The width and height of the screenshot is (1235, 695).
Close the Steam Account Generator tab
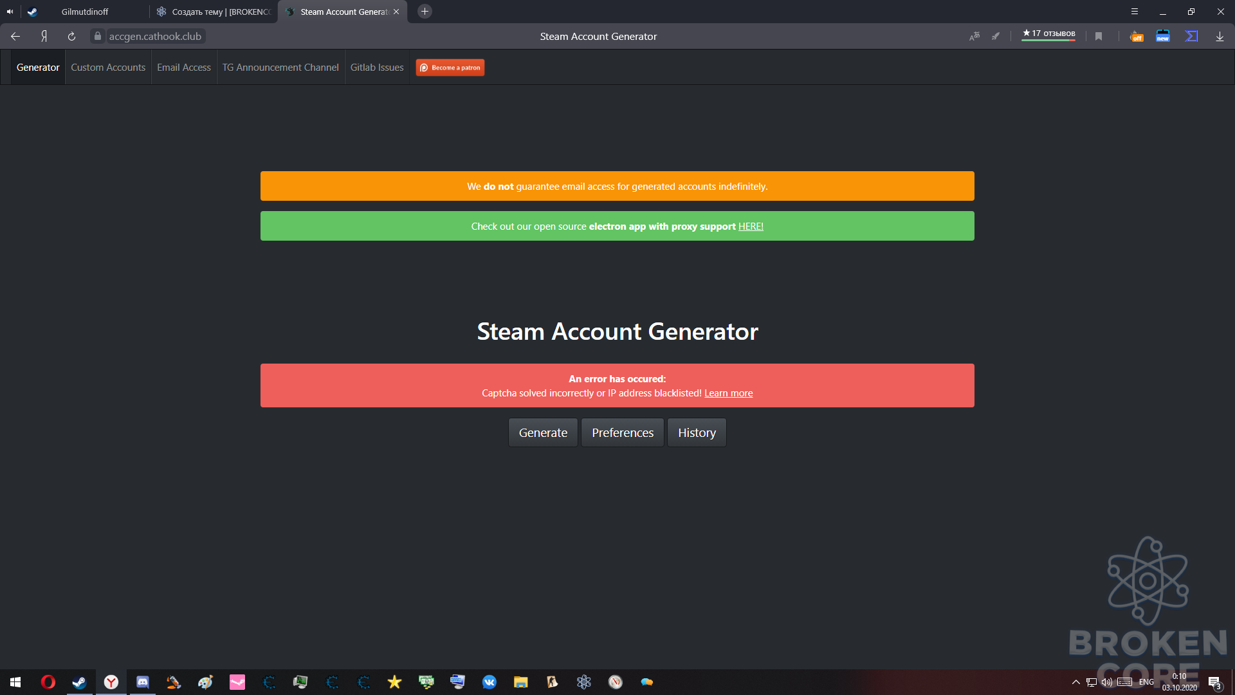[x=396, y=12]
